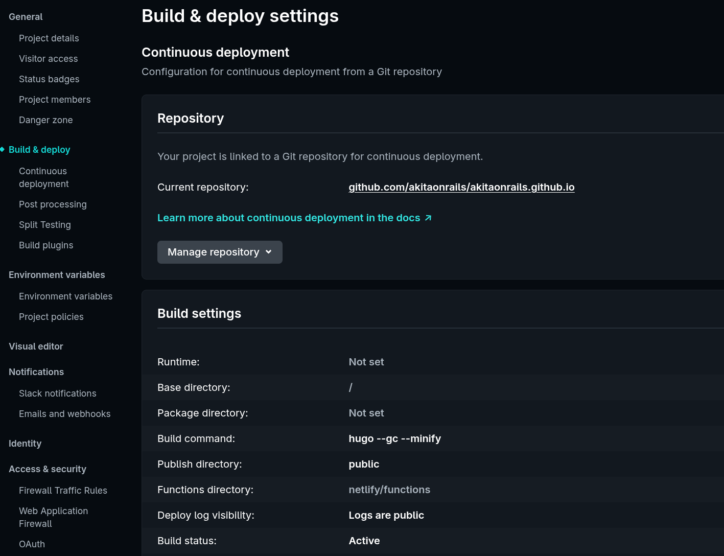The height and width of the screenshot is (556, 724).
Task: Select Build & deploy sidebar heading
Action: click(x=39, y=150)
